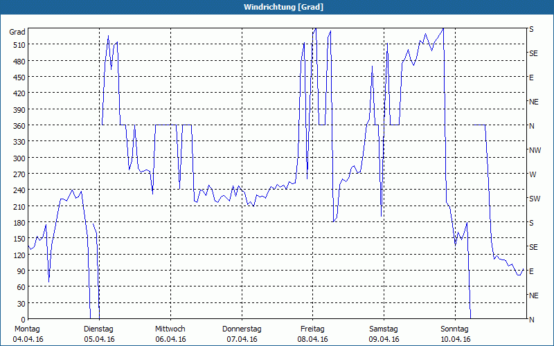Select the 480 degree axis label
This screenshot has width=554, height=346.
19,62
